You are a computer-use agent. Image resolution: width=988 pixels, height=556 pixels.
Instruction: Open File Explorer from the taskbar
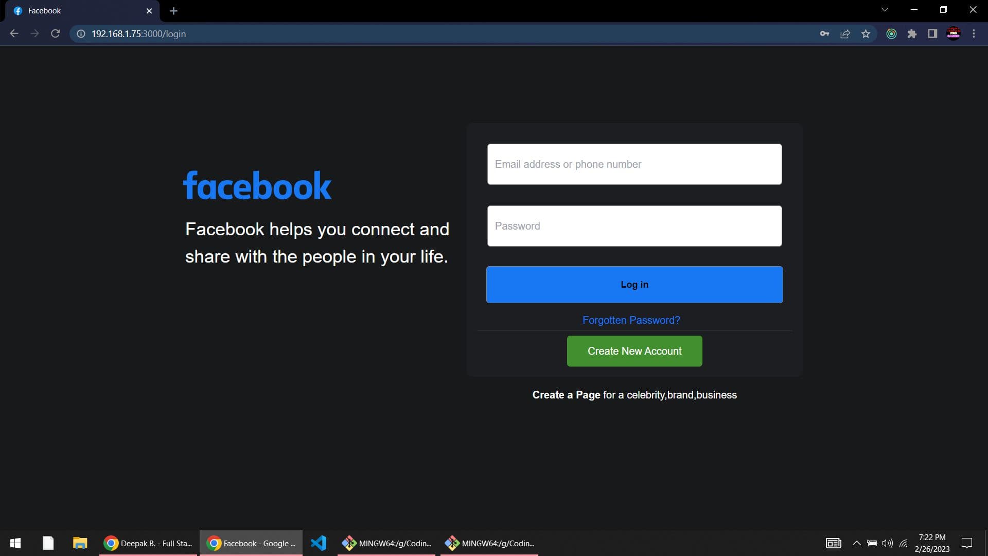click(x=80, y=543)
